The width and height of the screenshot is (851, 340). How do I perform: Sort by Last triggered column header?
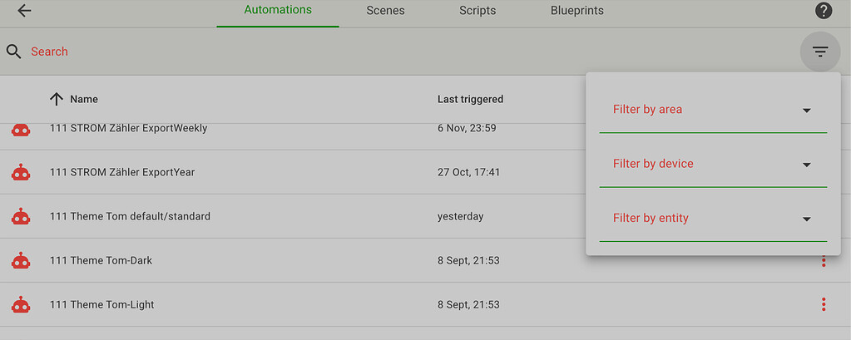[471, 99]
